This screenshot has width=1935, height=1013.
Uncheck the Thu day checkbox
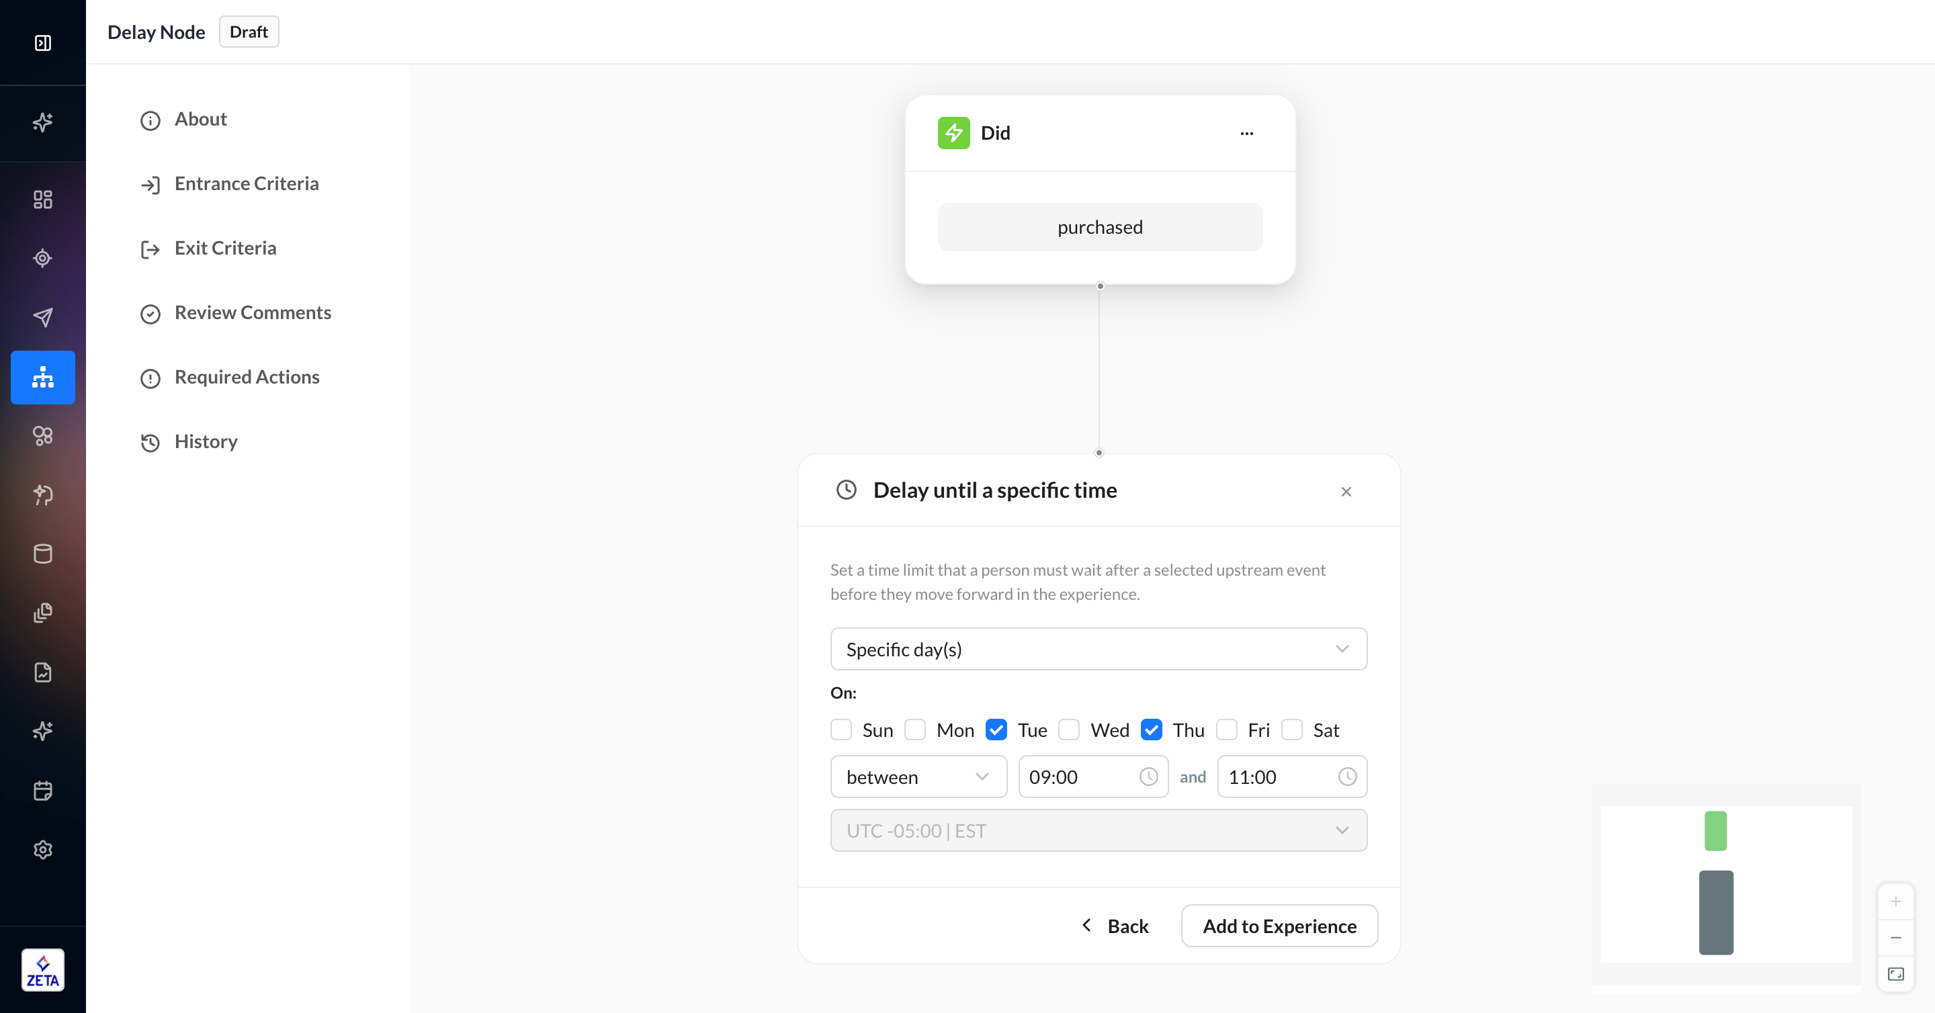coord(1151,730)
